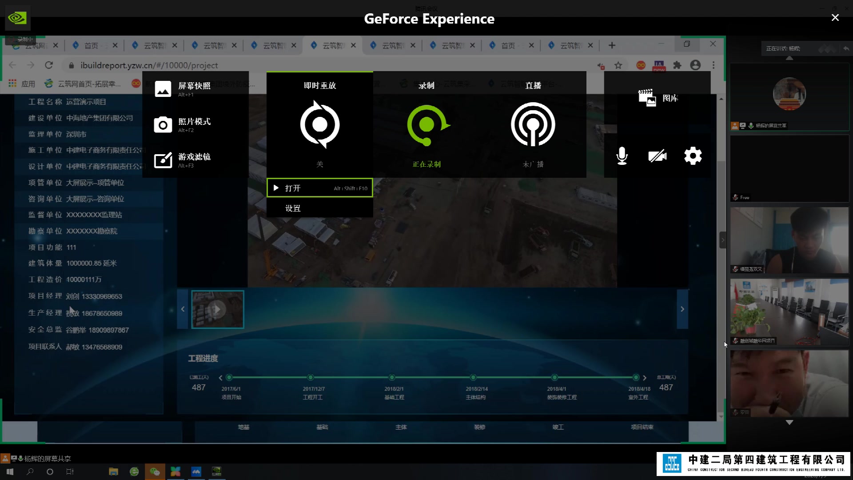Open the Instant Replay (即时重放) icon
This screenshot has height=480, width=853.
click(320, 124)
